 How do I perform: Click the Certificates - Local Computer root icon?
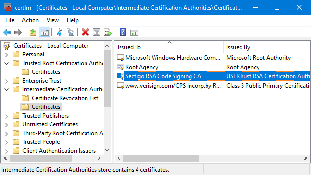(x=6, y=46)
